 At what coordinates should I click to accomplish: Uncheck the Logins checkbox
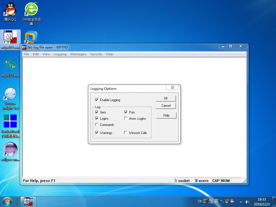click(x=97, y=119)
